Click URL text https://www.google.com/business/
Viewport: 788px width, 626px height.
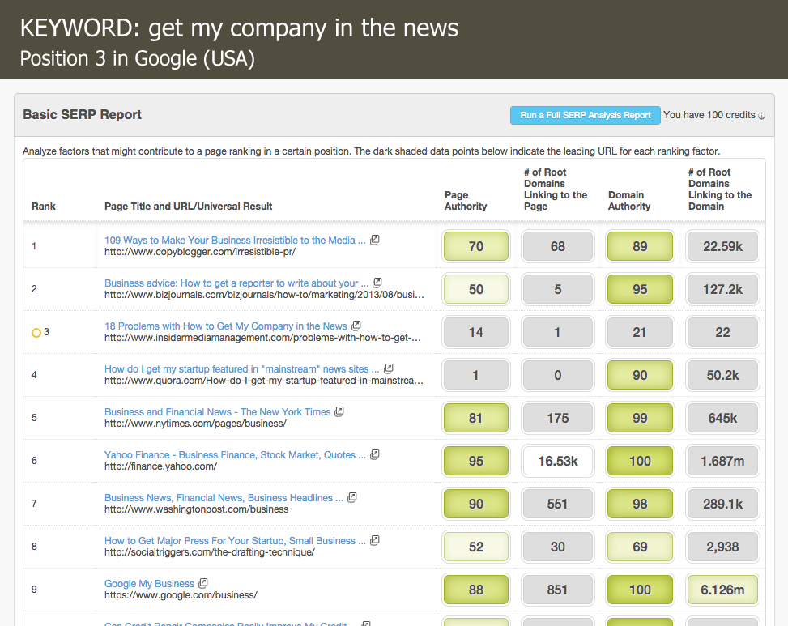181,595
